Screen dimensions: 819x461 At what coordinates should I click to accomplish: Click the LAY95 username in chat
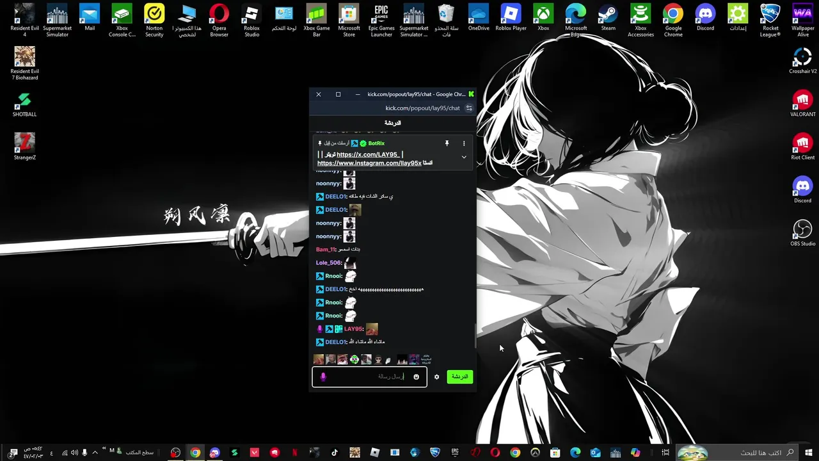coord(353,329)
